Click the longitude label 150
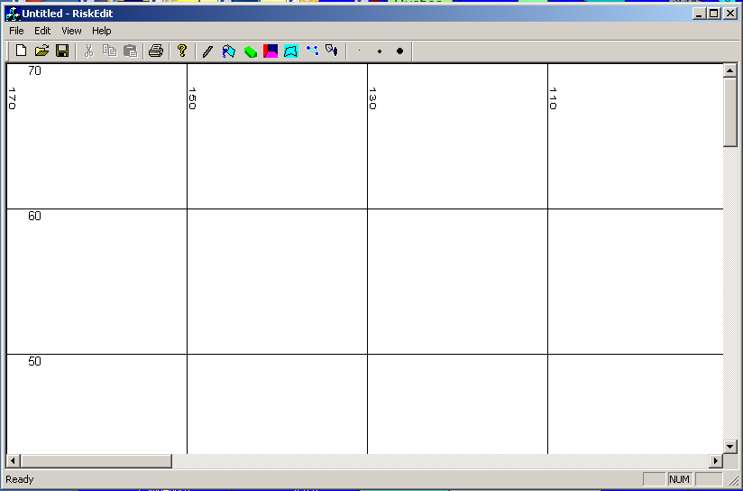 click(x=192, y=98)
